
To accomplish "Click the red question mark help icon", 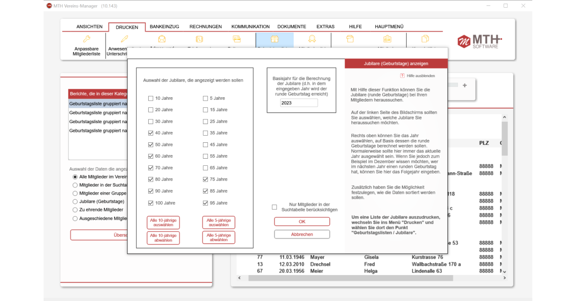I will point(402,76).
